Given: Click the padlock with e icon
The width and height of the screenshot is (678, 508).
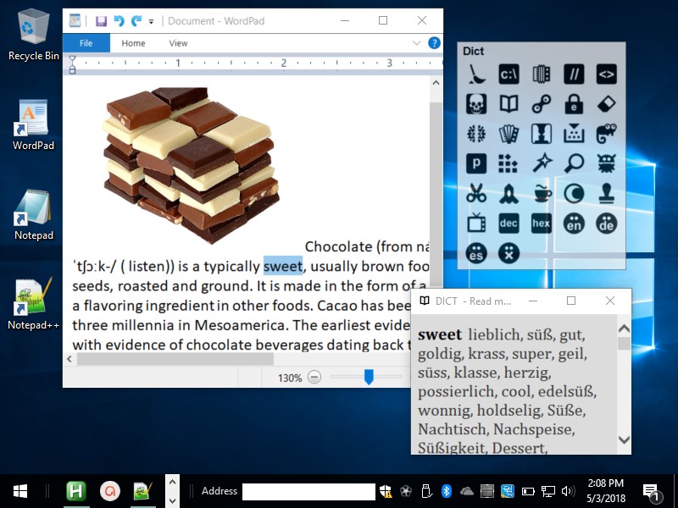Looking at the screenshot, I should pyautogui.click(x=574, y=104).
